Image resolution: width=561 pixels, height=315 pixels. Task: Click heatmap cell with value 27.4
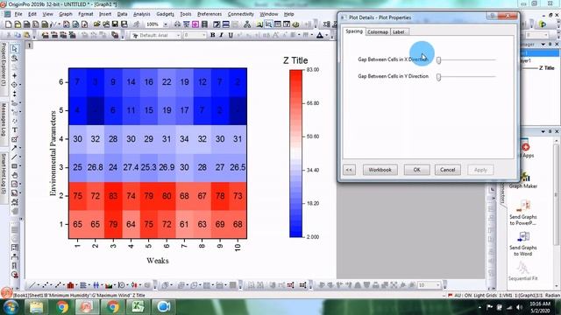tap(131, 167)
